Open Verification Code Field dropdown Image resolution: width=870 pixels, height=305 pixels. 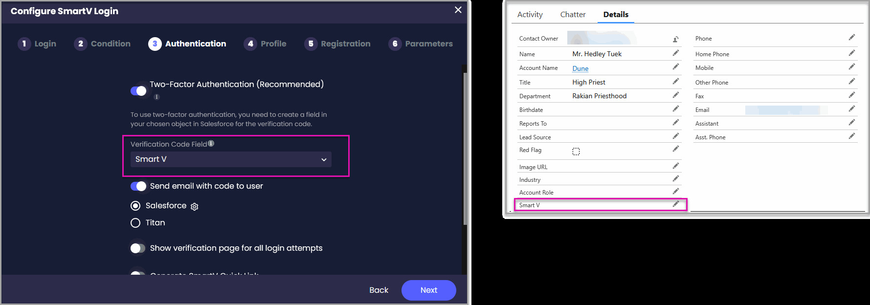(231, 159)
